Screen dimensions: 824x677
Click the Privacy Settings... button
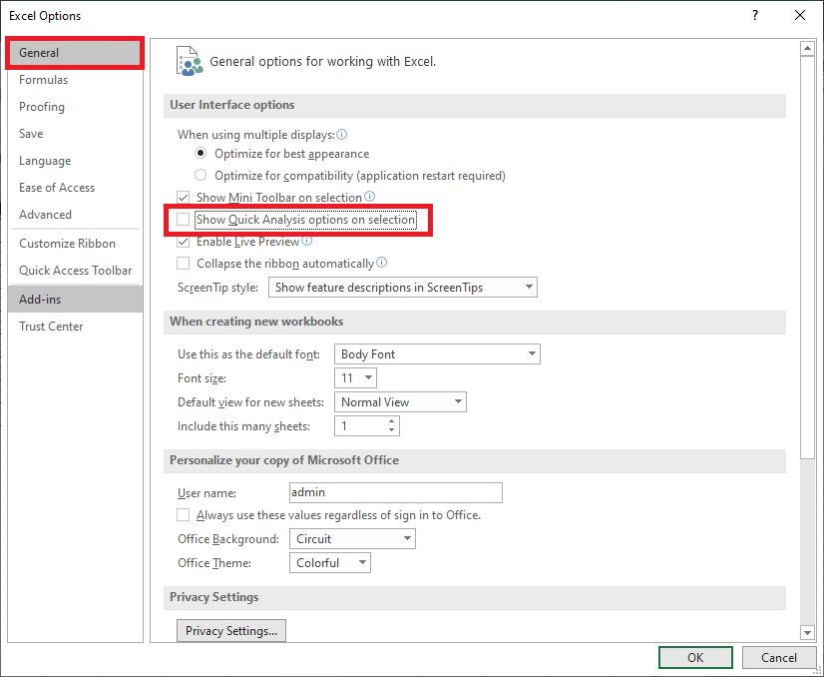click(231, 631)
